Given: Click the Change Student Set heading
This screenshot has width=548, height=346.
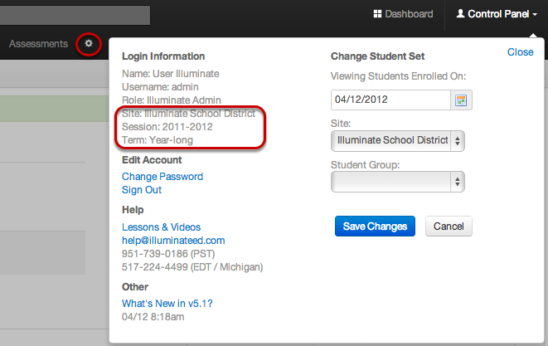Looking at the screenshot, I should coord(377,56).
